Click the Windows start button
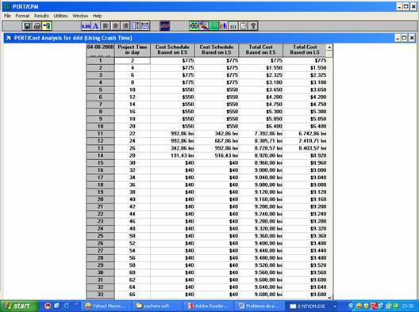This screenshot has height=312, width=419. [20, 306]
